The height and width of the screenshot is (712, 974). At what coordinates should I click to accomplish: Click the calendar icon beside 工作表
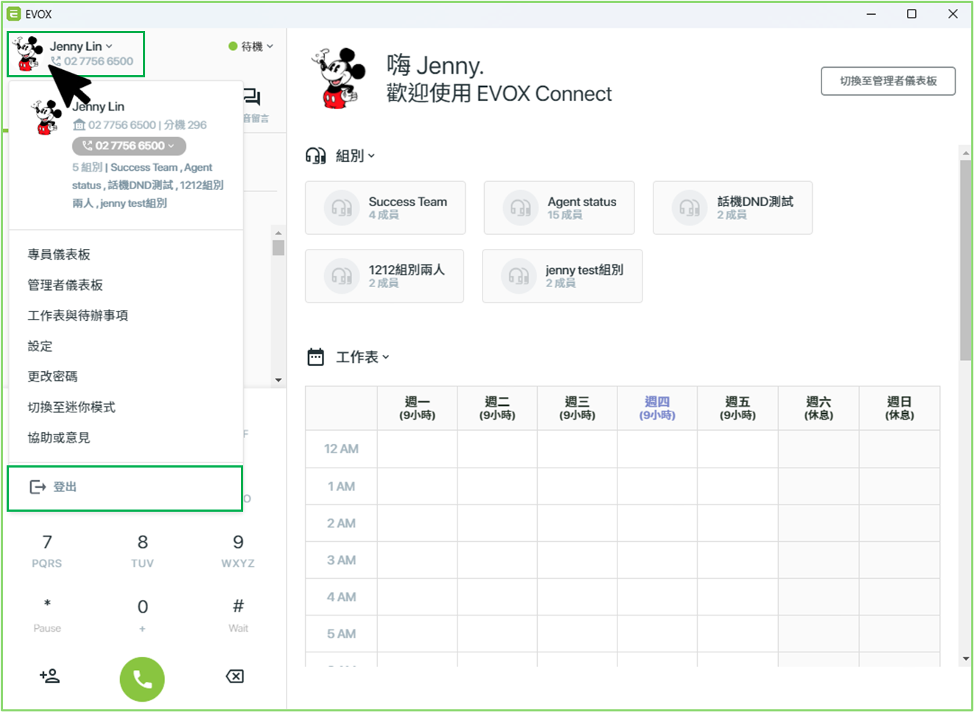(x=315, y=357)
